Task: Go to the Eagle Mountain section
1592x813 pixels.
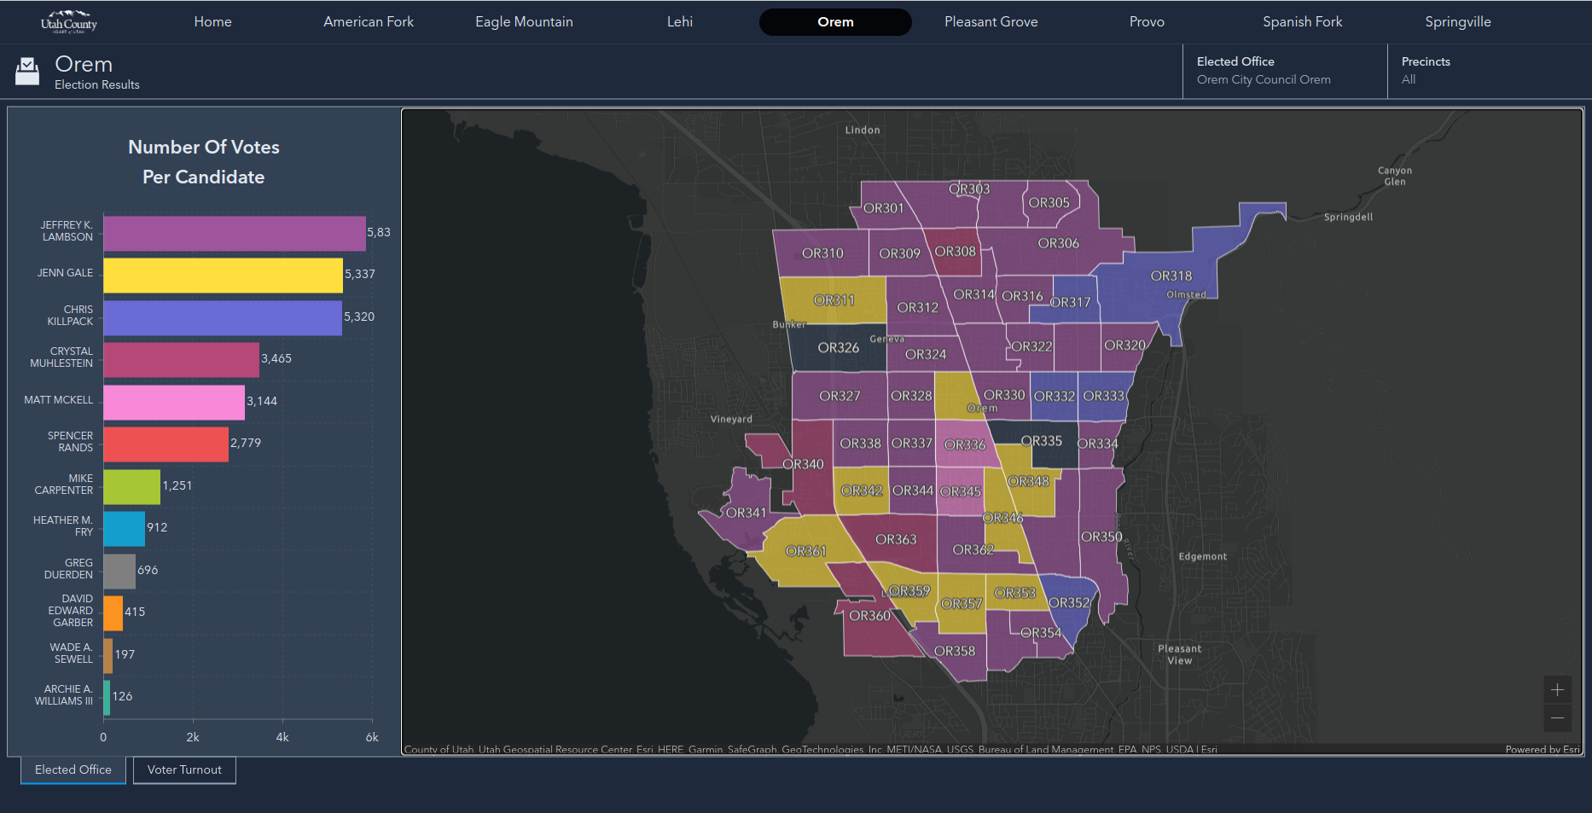Action: [523, 21]
